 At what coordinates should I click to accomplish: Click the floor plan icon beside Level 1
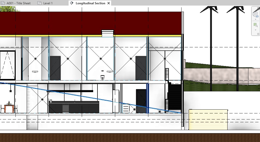tap(39, 3)
